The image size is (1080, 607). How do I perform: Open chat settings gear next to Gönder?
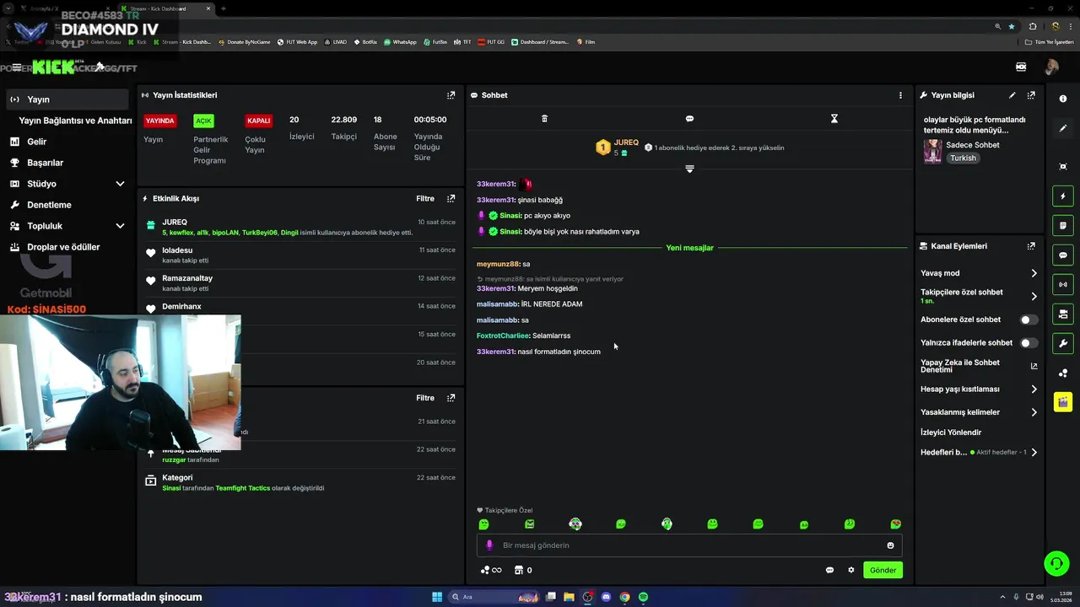click(851, 570)
